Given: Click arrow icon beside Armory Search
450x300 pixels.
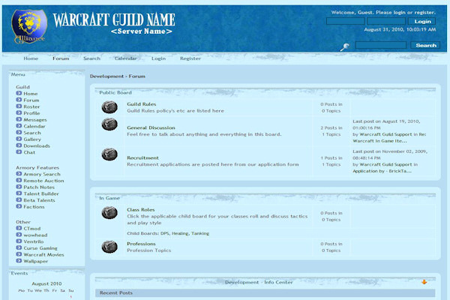Looking at the screenshot, I should [x=19, y=174].
